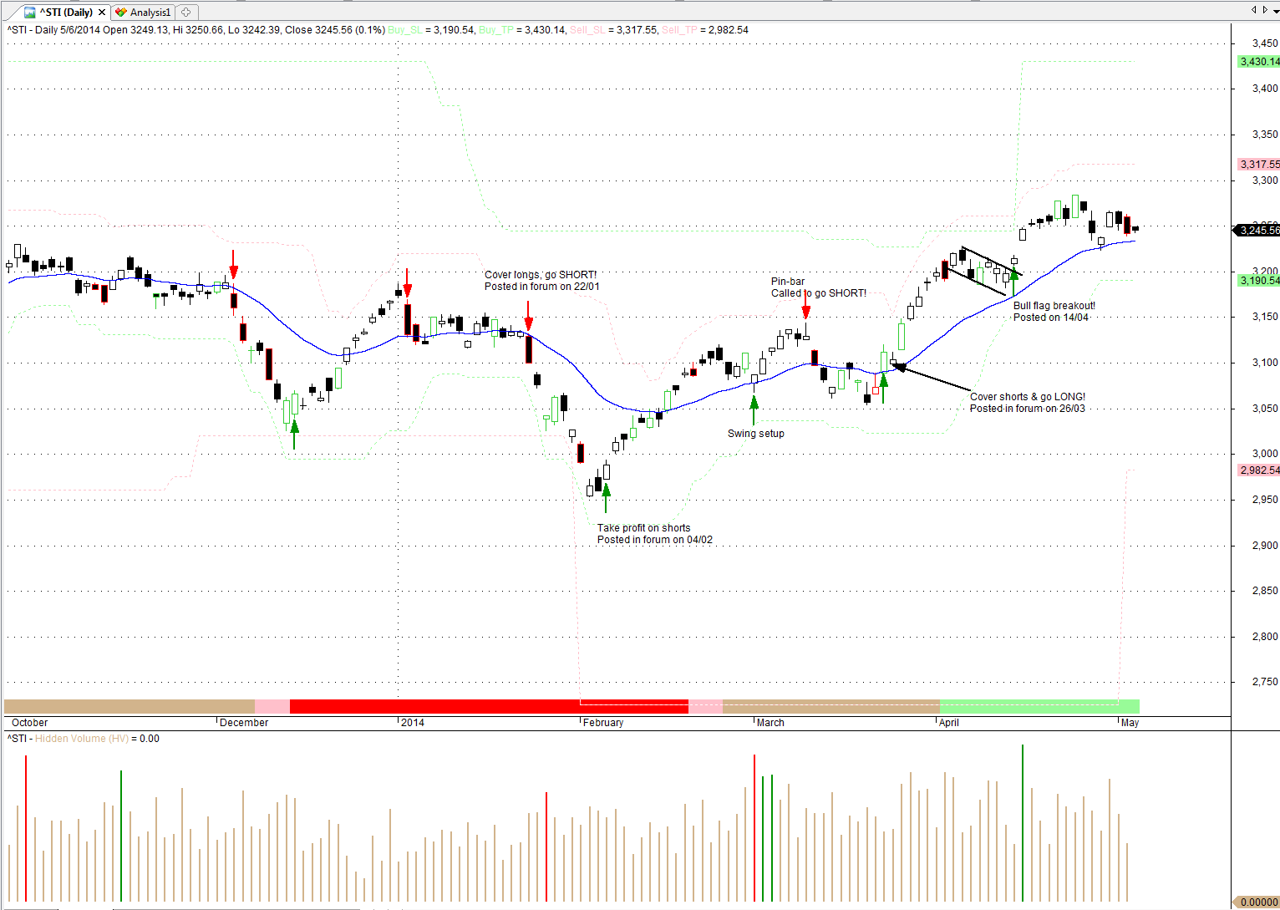
Task: Select the 2,982.54 Sell_TP price label
Action: point(1258,470)
